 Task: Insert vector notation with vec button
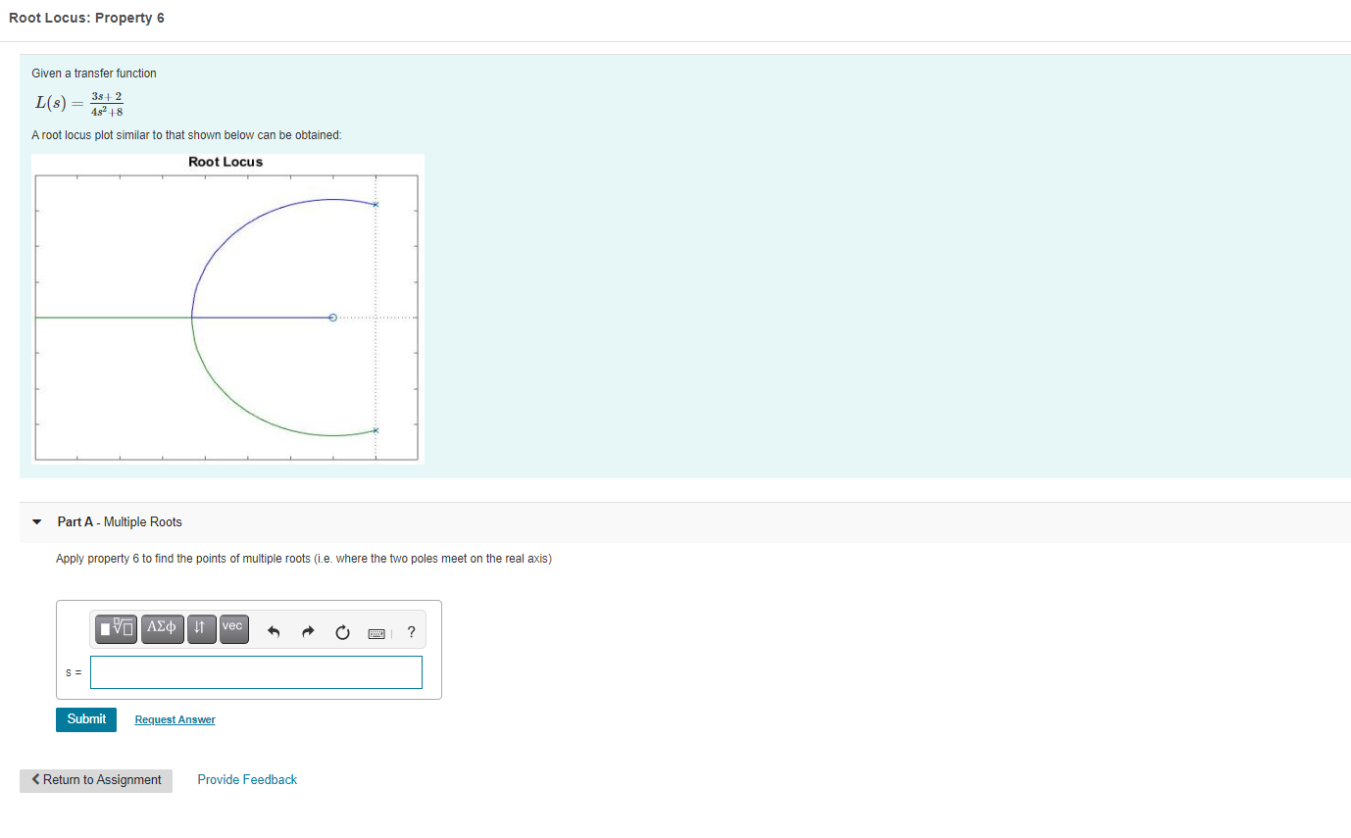(232, 627)
